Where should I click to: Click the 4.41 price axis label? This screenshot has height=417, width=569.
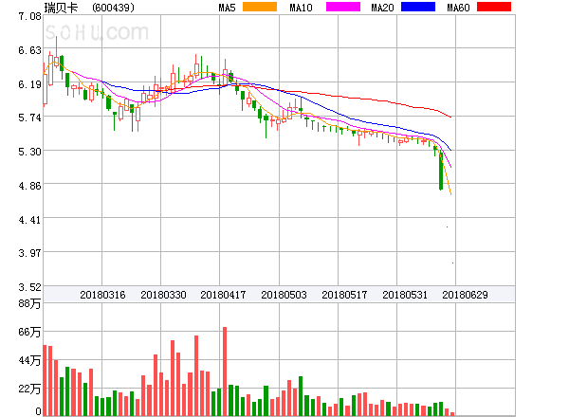click(29, 220)
